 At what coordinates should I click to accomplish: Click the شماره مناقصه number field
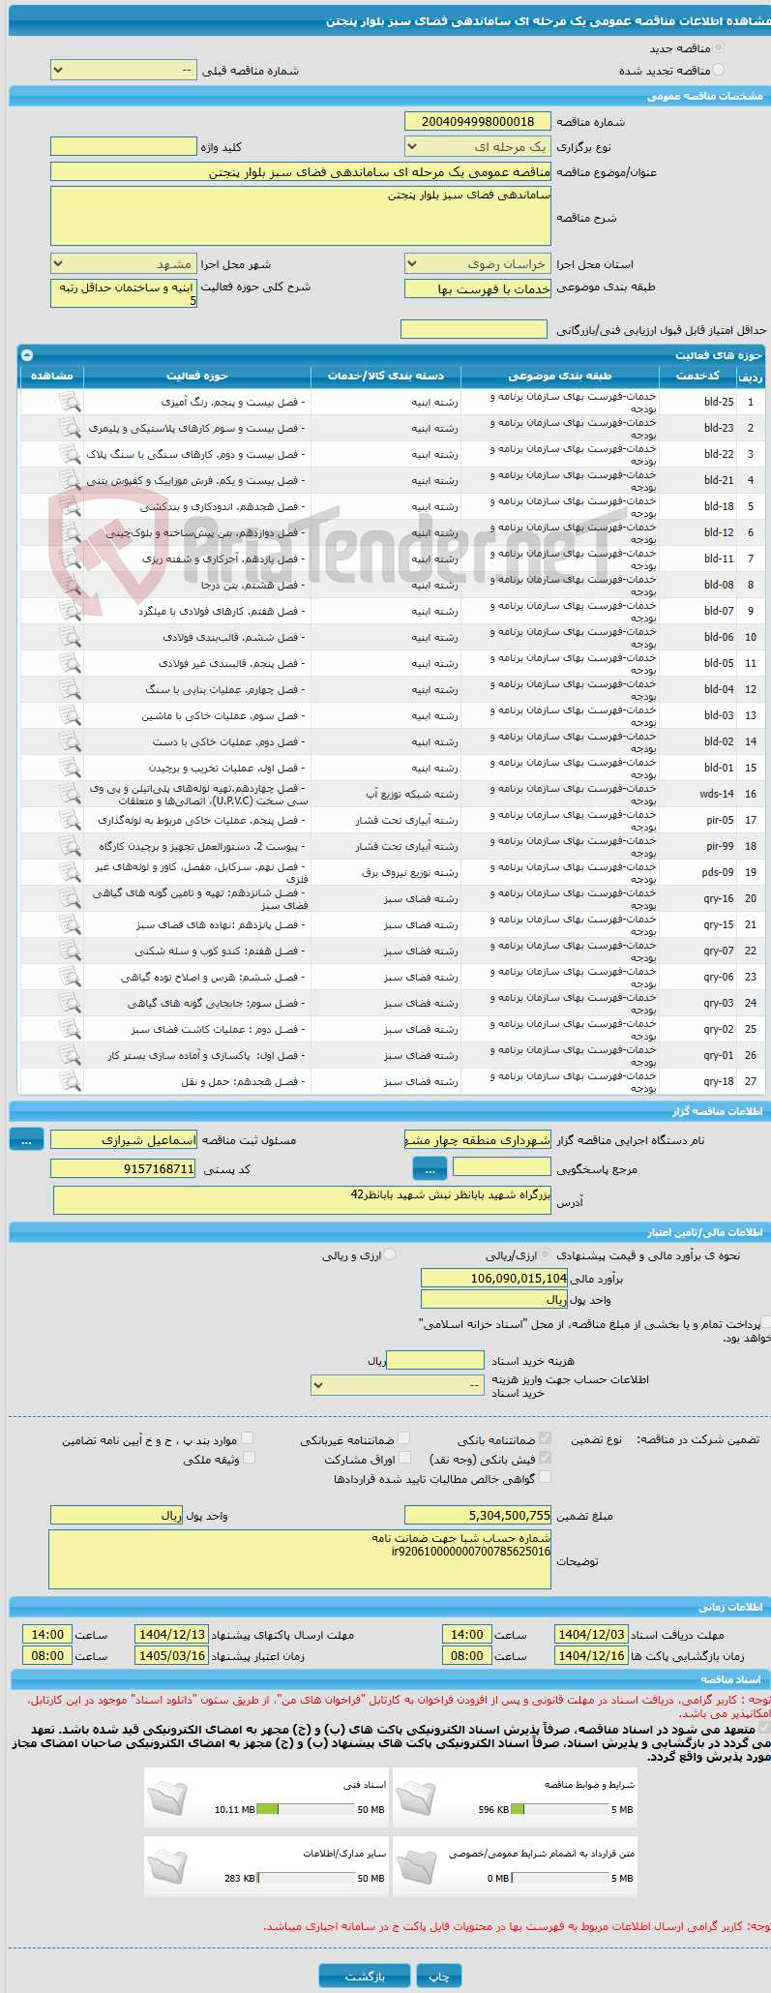tap(478, 121)
